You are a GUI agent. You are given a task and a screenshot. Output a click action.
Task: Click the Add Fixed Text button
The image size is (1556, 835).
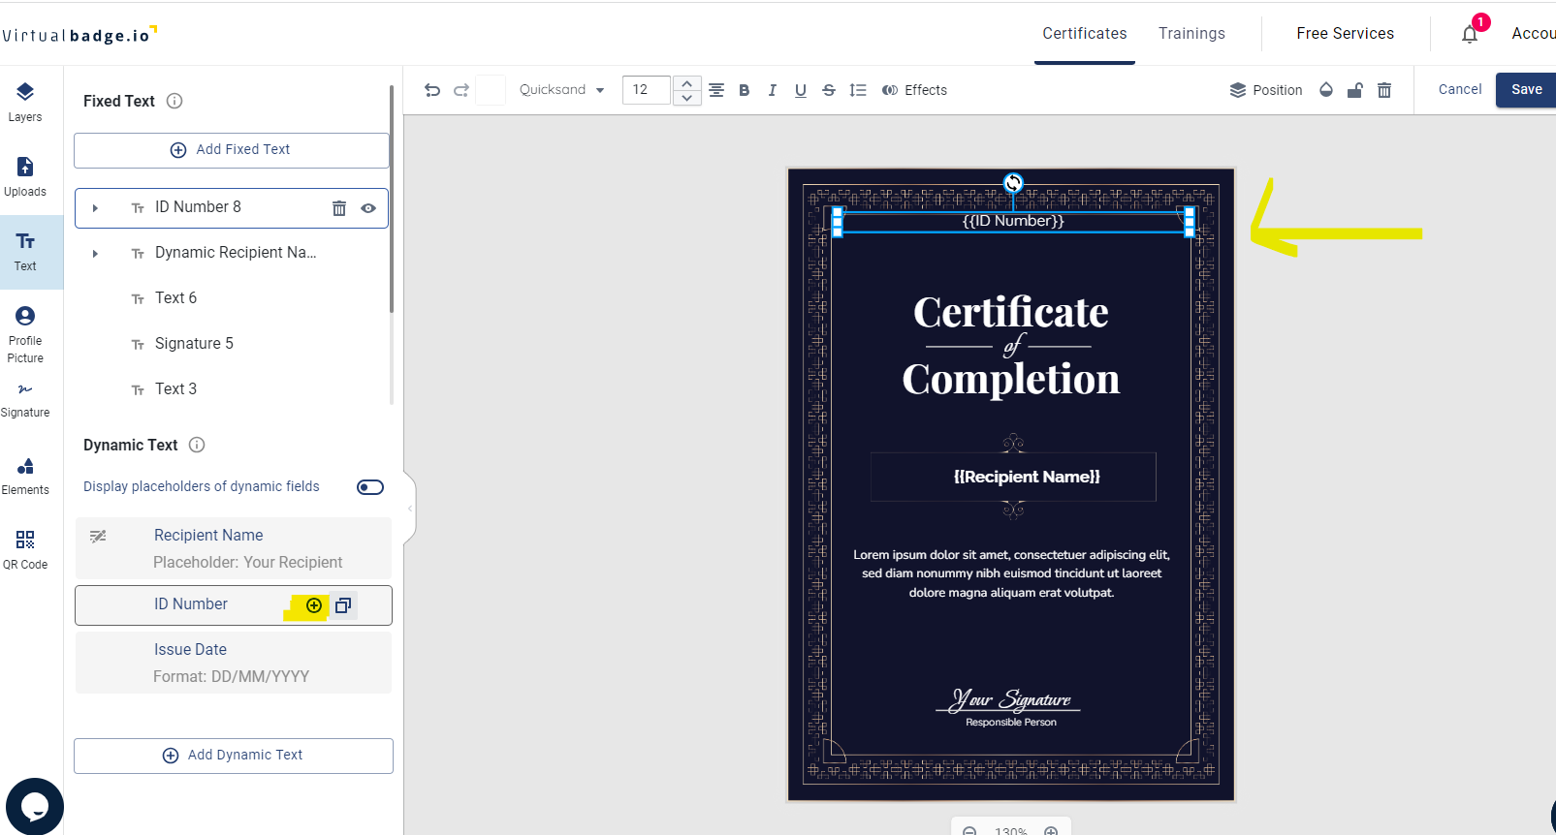(x=232, y=150)
